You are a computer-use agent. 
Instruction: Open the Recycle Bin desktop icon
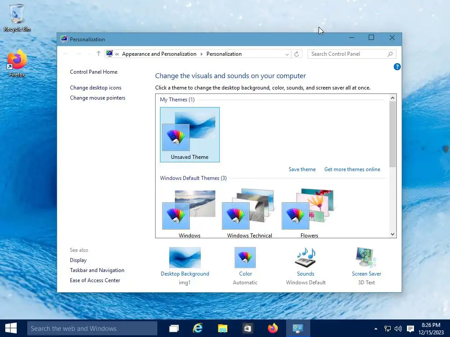(17, 18)
